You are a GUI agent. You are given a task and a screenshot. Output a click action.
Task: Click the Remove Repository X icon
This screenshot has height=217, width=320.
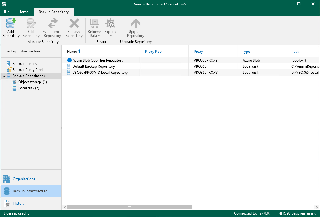[x=74, y=23]
